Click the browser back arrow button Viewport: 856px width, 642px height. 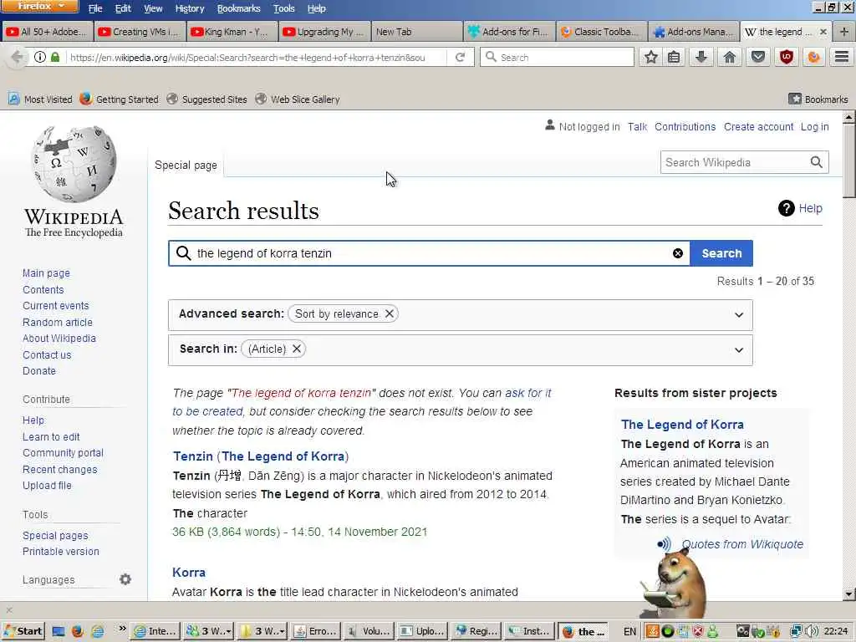click(18, 57)
